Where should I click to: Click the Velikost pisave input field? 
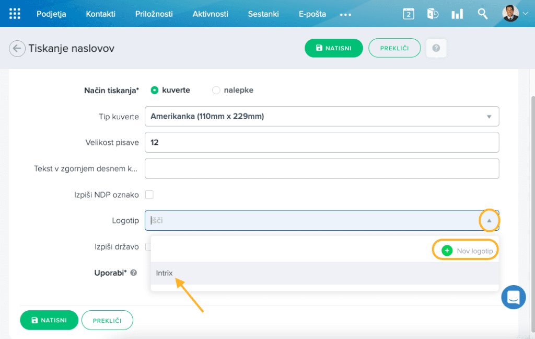[x=321, y=142]
